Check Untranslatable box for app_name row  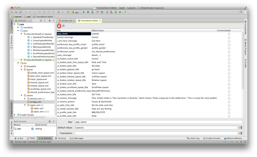[229, 34]
